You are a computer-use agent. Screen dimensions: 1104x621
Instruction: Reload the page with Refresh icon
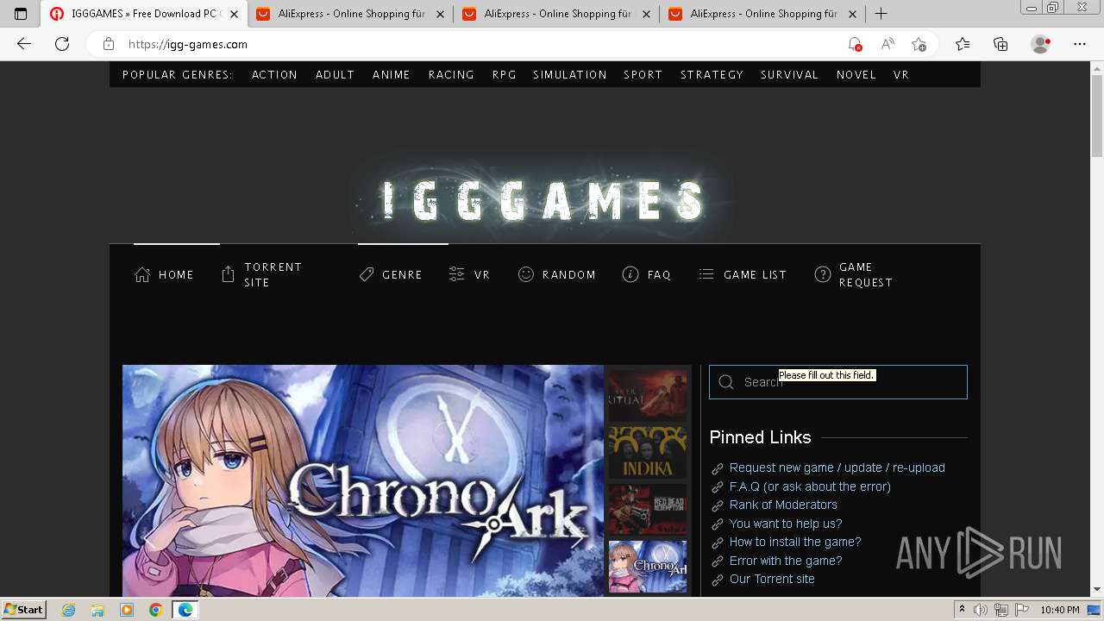pyautogui.click(x=62, y=44)
